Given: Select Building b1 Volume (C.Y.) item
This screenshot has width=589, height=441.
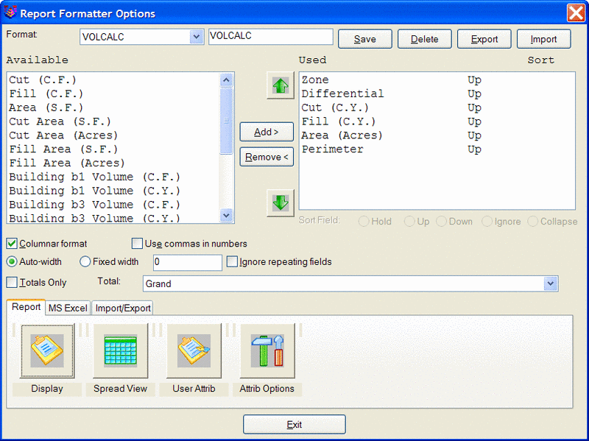Looking at the screenshot, I should [113, 191].
